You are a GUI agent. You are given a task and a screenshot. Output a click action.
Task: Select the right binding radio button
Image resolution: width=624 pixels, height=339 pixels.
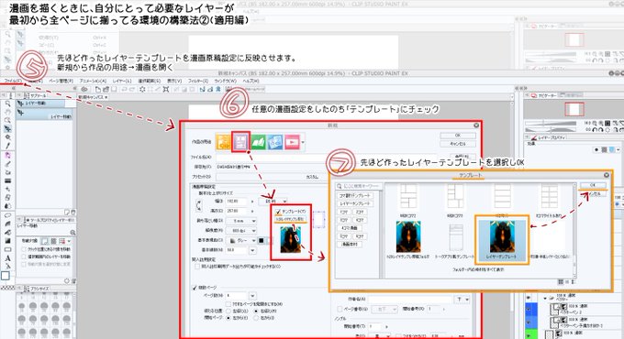pyautogui.click(x=256, y=311)
